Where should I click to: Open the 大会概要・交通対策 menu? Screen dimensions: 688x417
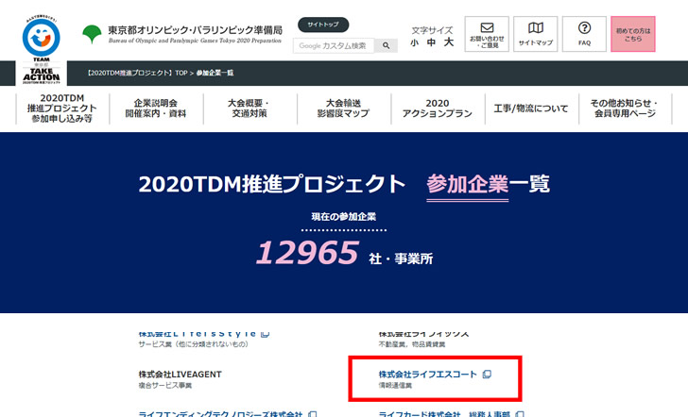tap(249, 108)
